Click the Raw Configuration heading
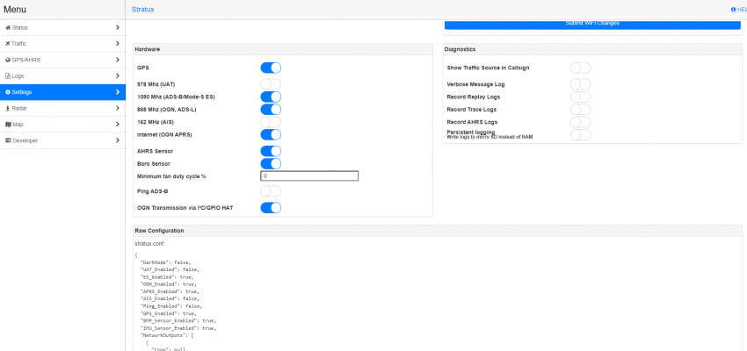The height and width of the screenshot is (351, 747). click(160, 231)
